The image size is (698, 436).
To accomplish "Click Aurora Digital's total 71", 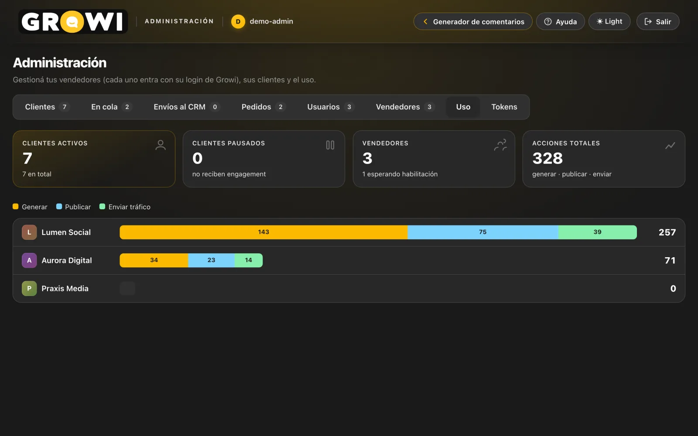I will click(x=670, y=260).
